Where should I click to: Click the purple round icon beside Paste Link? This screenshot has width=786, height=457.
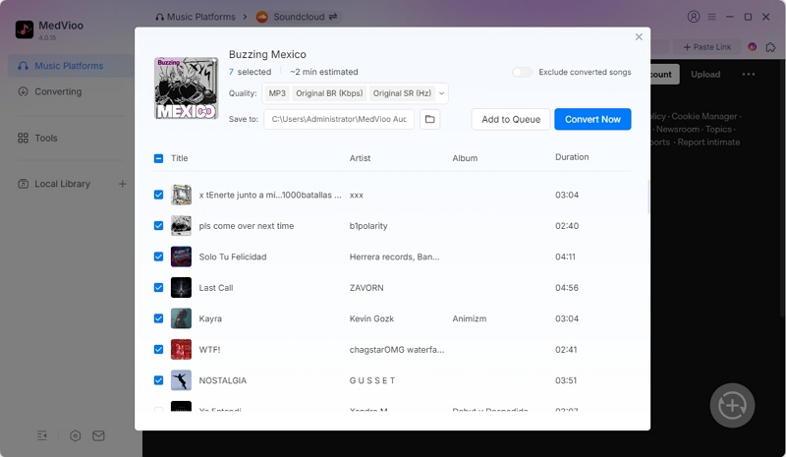[x=752, y=46]
